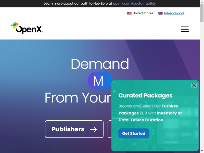The width and height of the screenshot is (204, 153).
Task: Click the Demand hero headline text
Action: (x=100, y=64)
